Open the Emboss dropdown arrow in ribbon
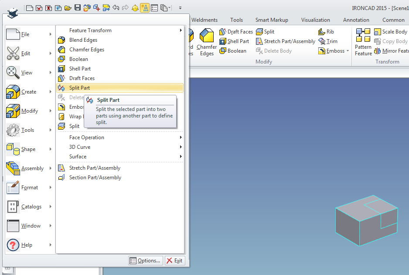Screen dimensions: 409x275 (x=348, y=51)
